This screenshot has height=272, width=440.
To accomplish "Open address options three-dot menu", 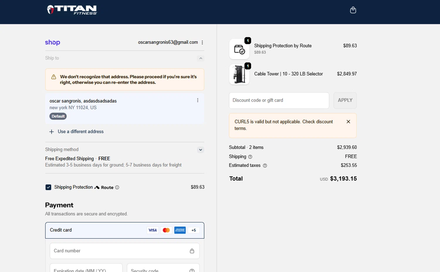I will (198, 100).
